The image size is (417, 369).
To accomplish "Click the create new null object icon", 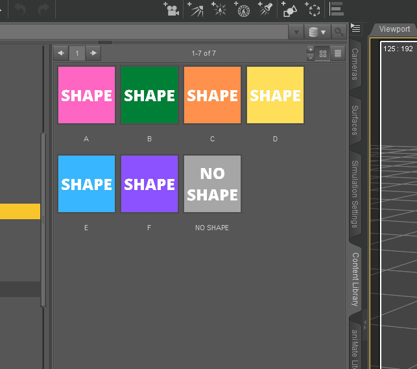I will pyautogui.click(x=314, y=9).
